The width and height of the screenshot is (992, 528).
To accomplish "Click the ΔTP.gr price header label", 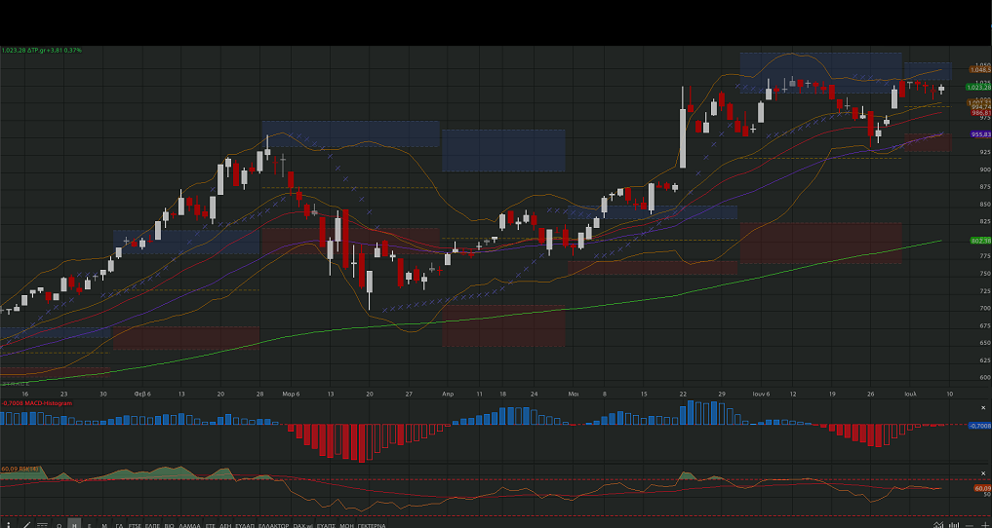I will [x=41, y=50].
